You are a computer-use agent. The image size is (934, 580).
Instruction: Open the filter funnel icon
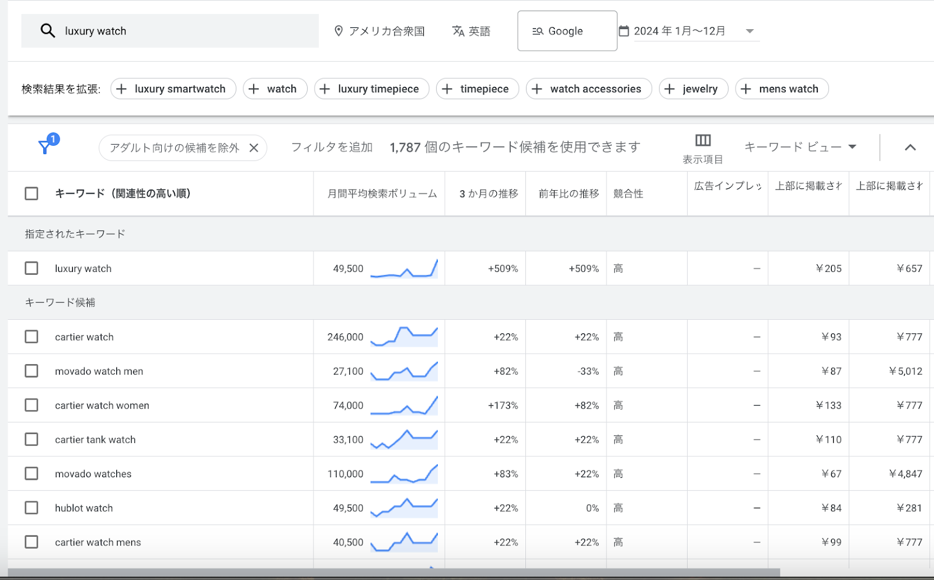point(46,146)
